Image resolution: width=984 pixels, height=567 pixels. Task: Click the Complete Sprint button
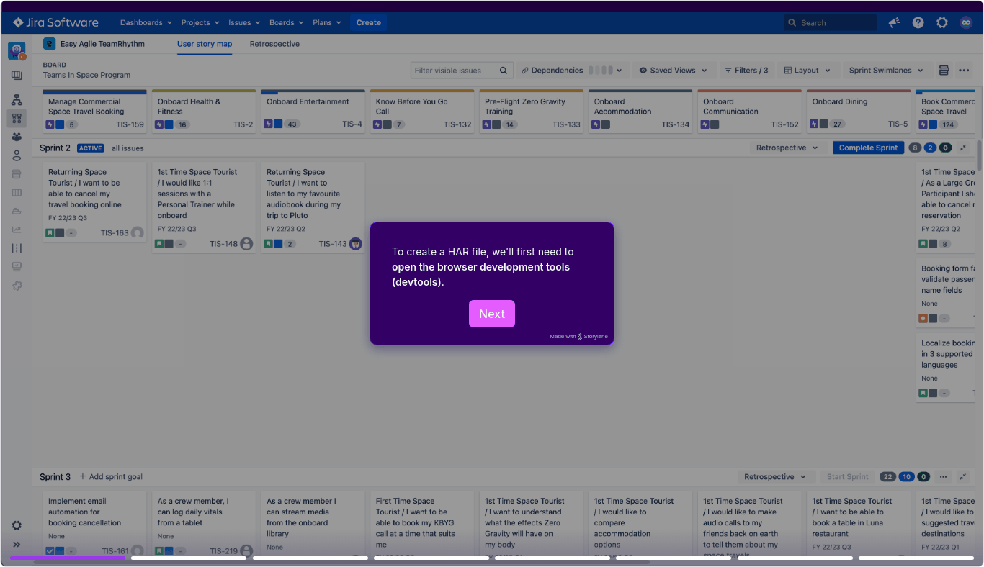pos(867,148)
